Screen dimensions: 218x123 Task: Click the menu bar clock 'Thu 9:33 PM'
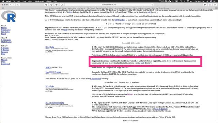(199, 1)
